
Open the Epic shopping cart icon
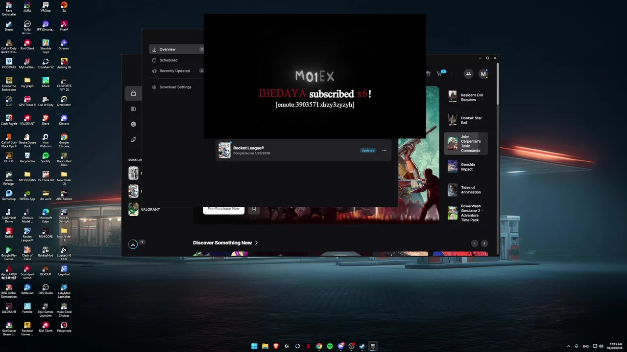[x=439, y=74]
